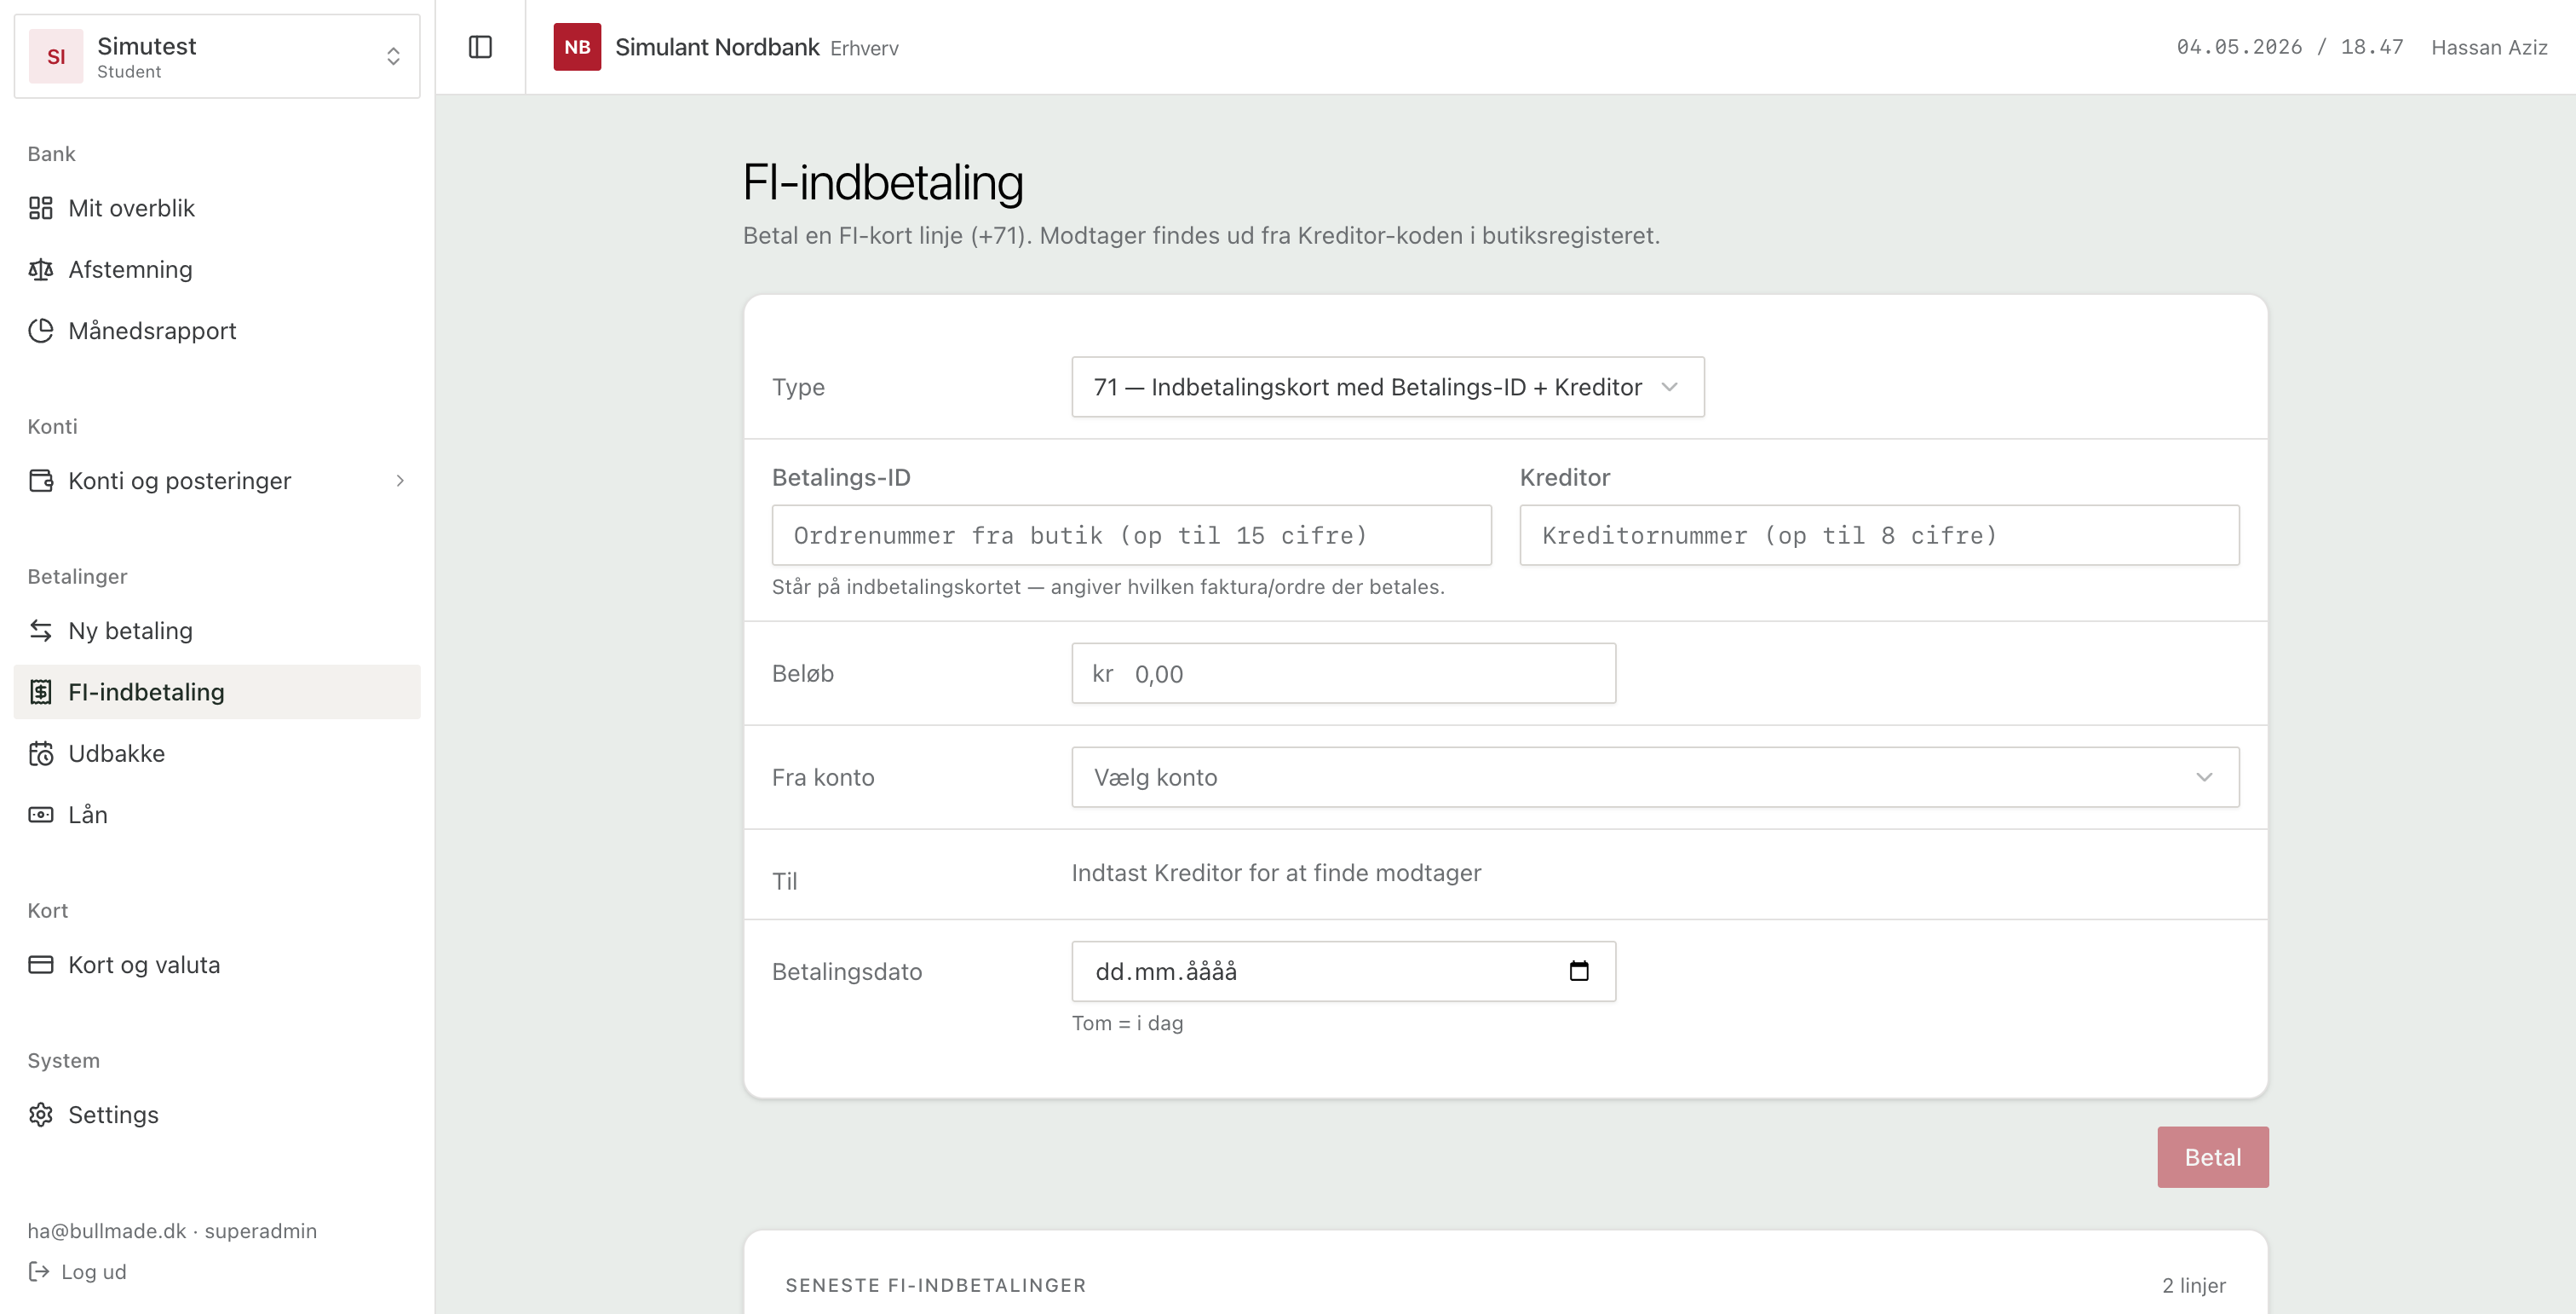Click the NB Nordbank logo
This screenshot has width=2576, height=1314.
click(x=577, y=47)
